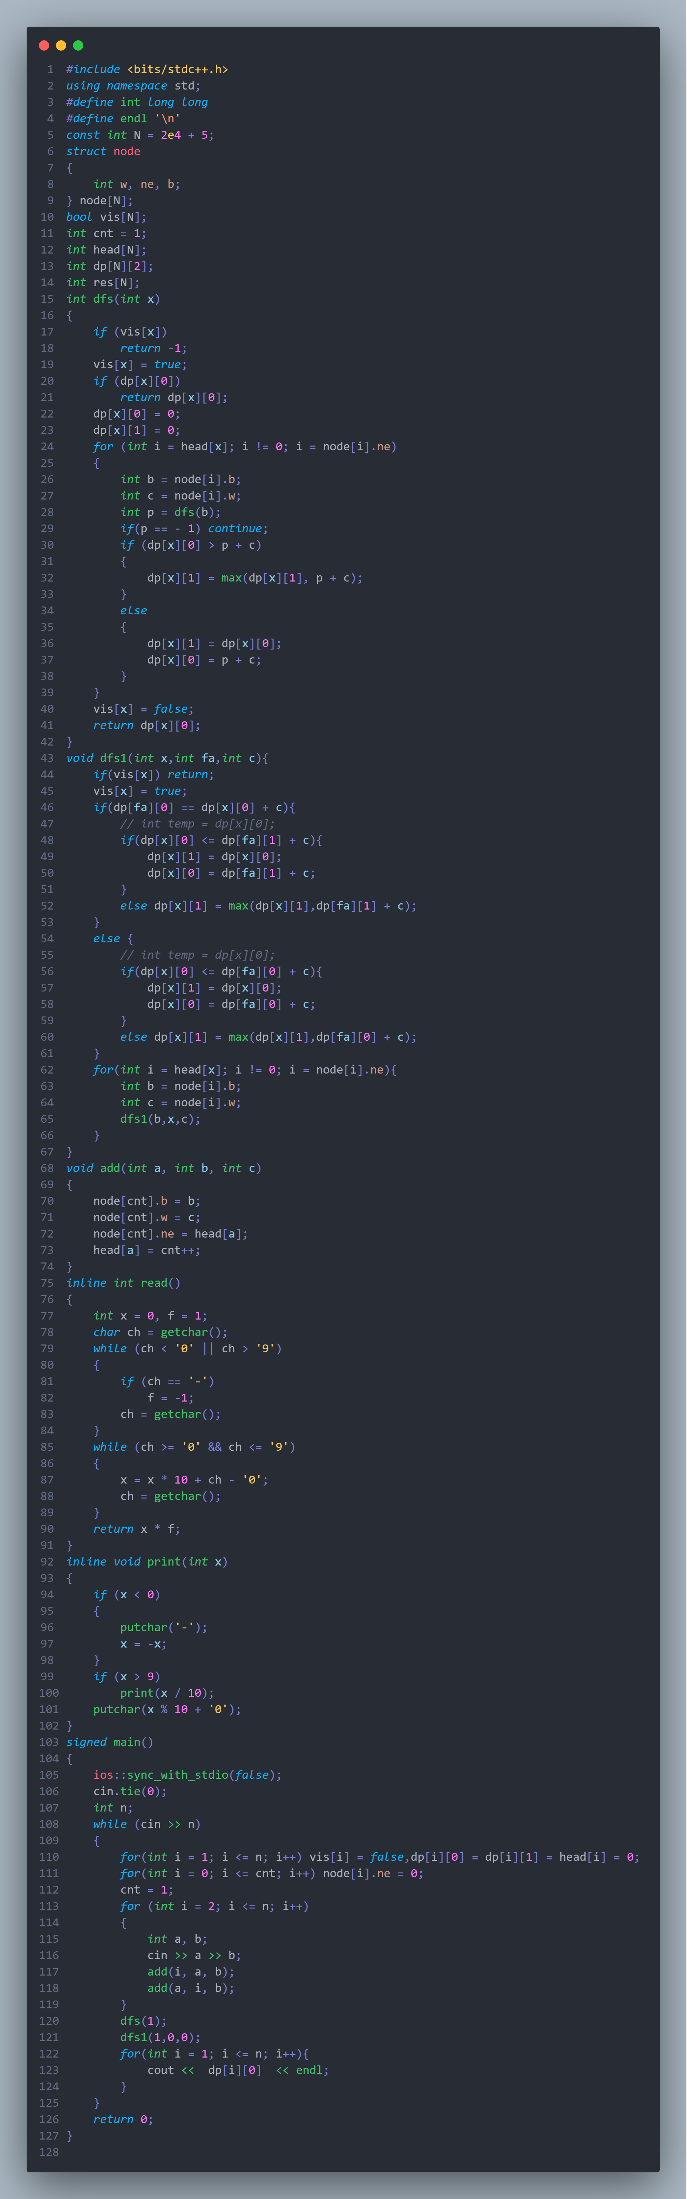
Task: Click 'int p = dfs(b);' line
Action: 171,512
